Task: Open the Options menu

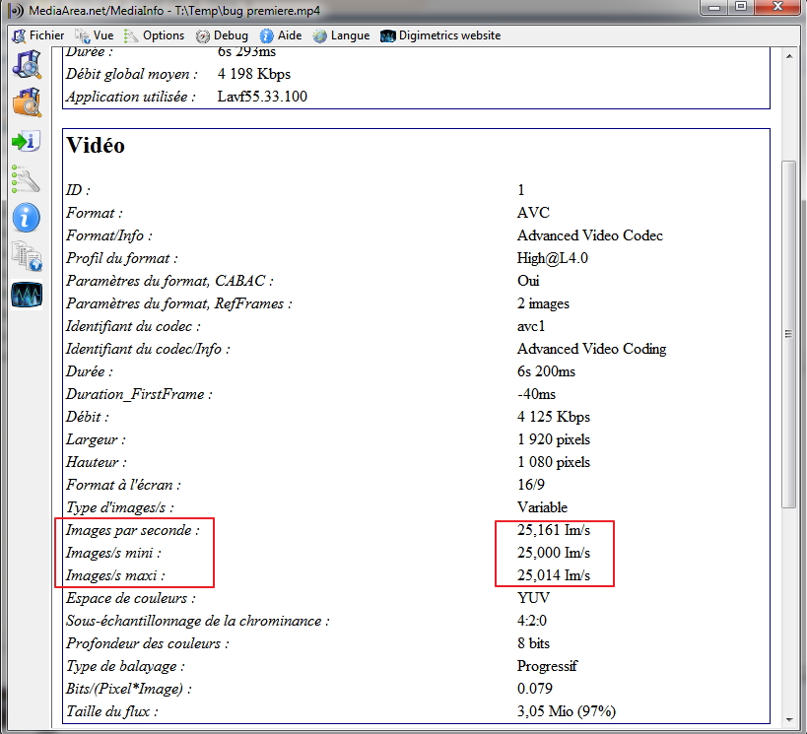Action: pyautogui.click(x=155, y=35)
